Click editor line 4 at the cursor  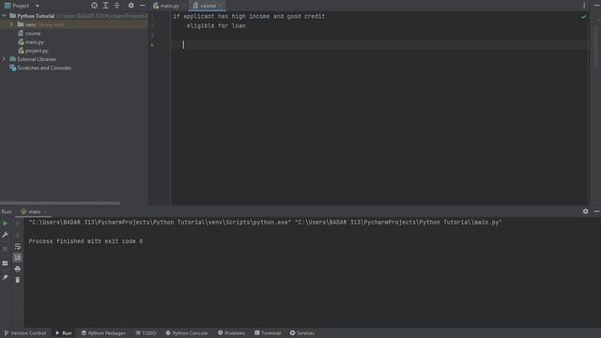(x=379, y=45)
